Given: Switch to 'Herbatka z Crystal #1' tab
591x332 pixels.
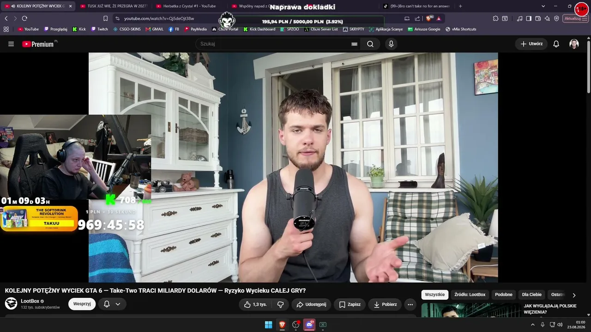Looking at the screenshot, I should point(189,6).
